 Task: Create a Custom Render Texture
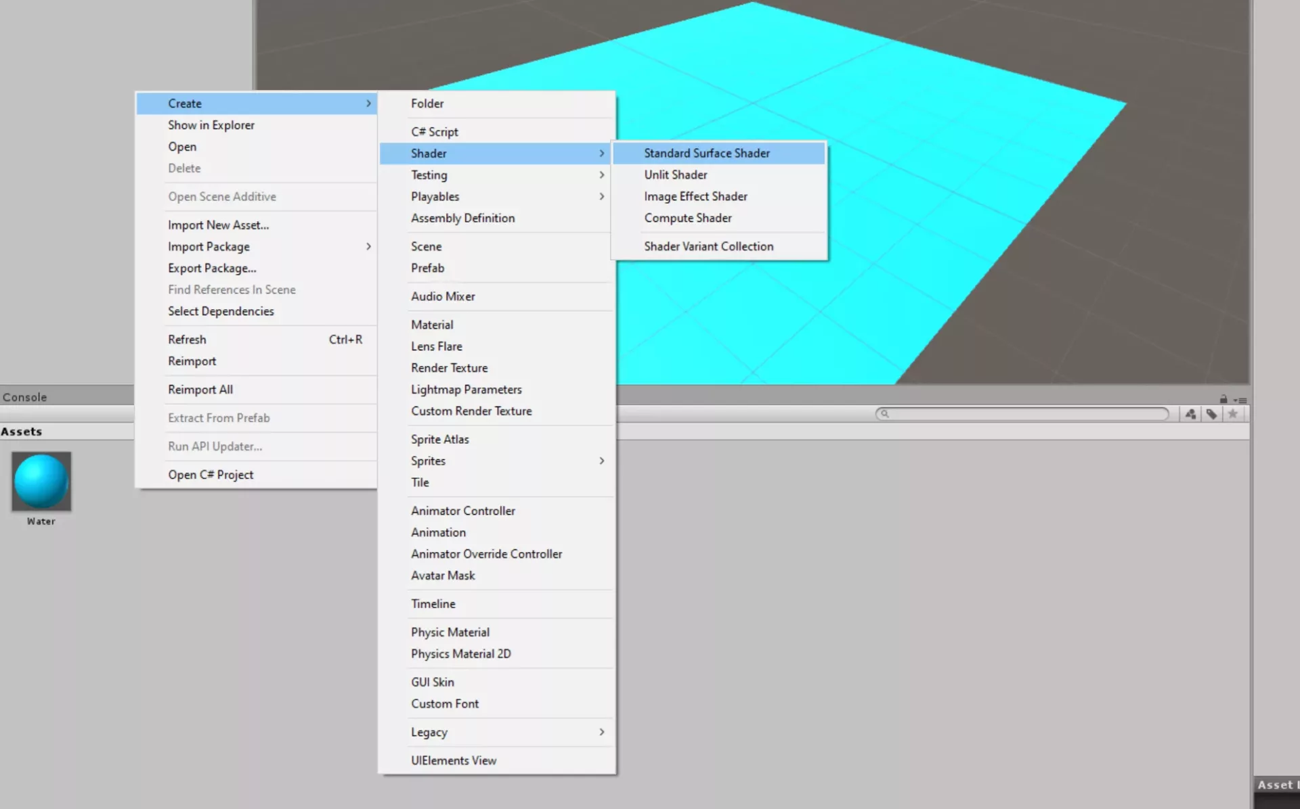click(x=497, y=411)
